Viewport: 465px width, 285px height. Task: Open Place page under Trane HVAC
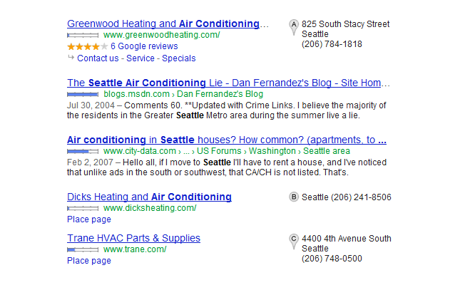click(89, 261)
